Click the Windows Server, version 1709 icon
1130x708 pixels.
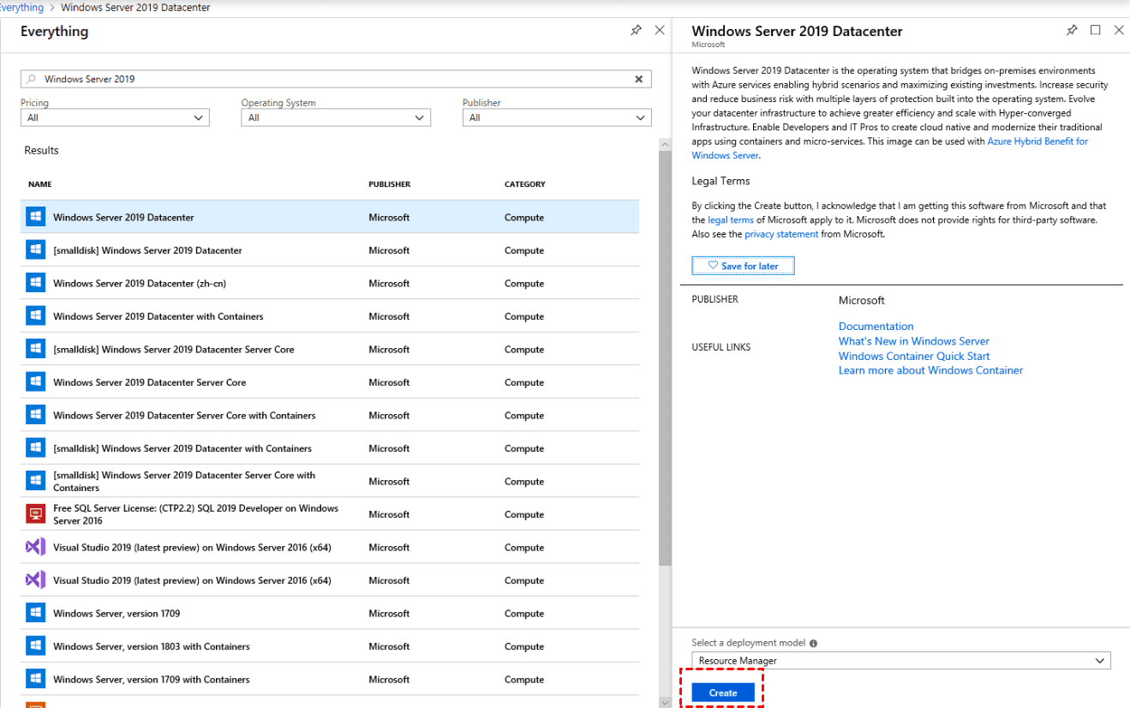(35, 613)
